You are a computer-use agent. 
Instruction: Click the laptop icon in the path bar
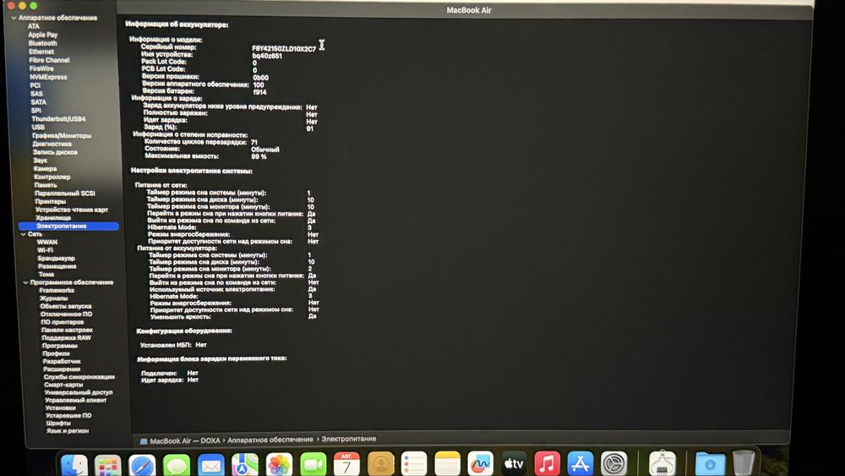(x=144, y=441)
